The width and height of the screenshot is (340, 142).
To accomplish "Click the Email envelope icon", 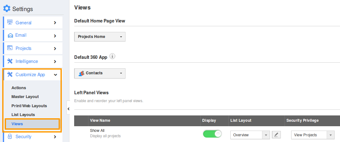I will click(10, 35).
